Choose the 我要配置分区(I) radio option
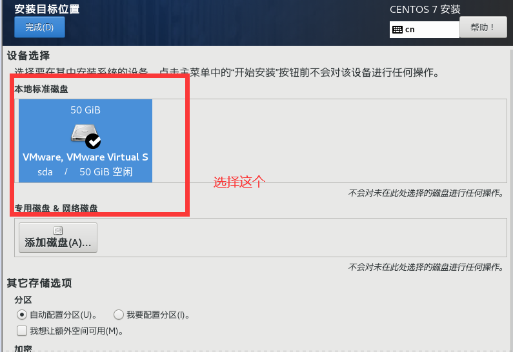Screen dimensions: 513x352 pos(119,315)
